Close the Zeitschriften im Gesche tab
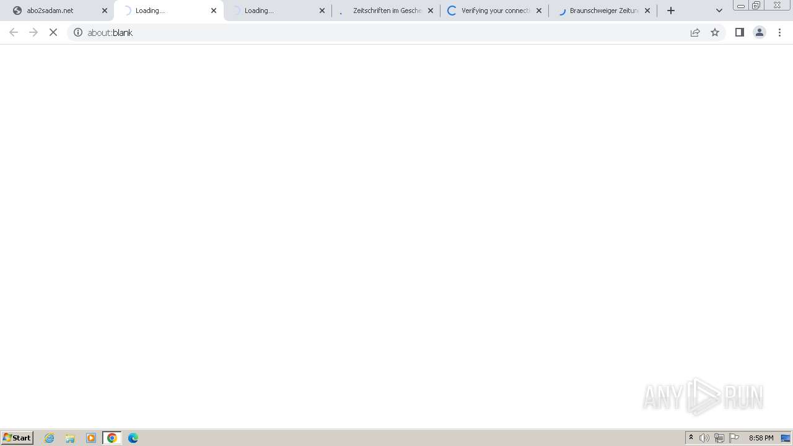Viewport: 793px width, 446px height. tap(431, 11)
